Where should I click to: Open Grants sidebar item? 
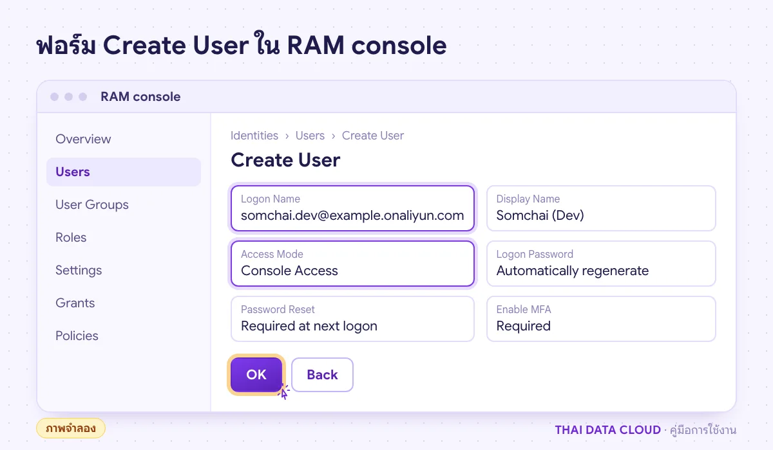tap(124, 303)
